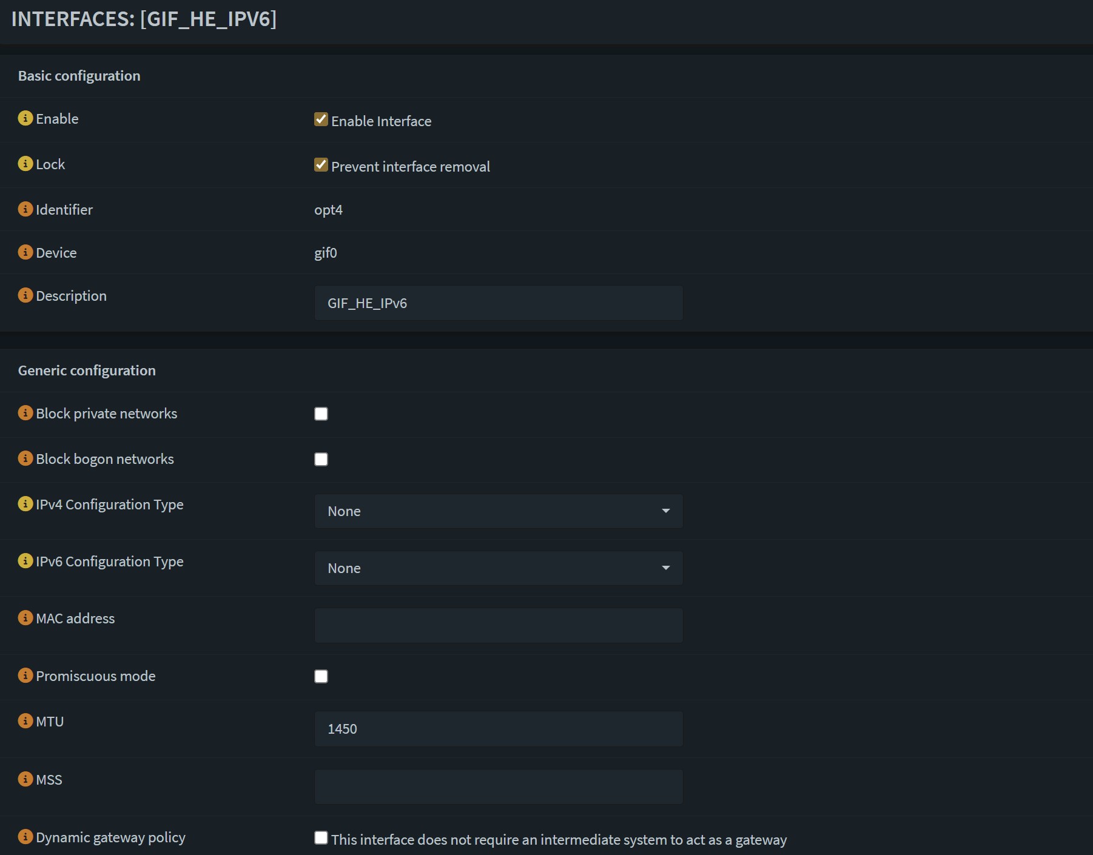
Task: Toggle the Prevent interface removal checkbox
Action: point(321,165)
